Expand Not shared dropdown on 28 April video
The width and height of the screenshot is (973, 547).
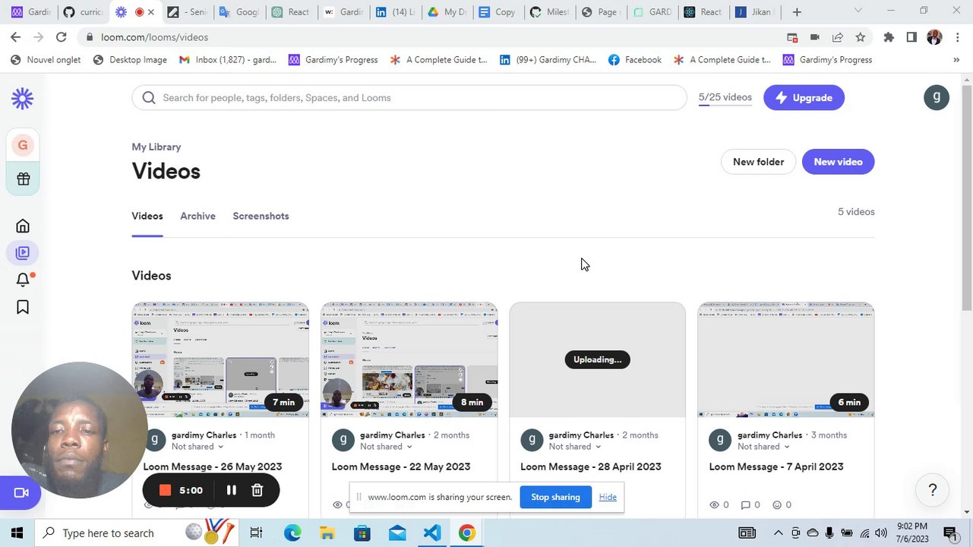coord(575,447)
